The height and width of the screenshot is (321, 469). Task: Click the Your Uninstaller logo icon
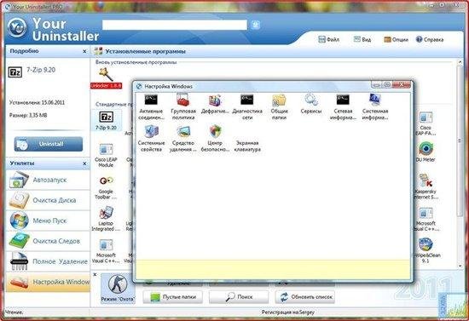(17, 28)
